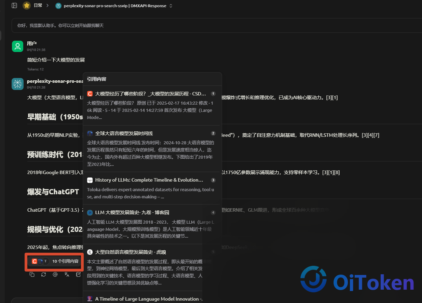
Task: Collapse the sidebar with the top-left panel icon
Action: [x=14, y=5]
